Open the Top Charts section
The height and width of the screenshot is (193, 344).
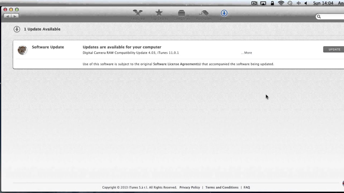click(159, 15)
